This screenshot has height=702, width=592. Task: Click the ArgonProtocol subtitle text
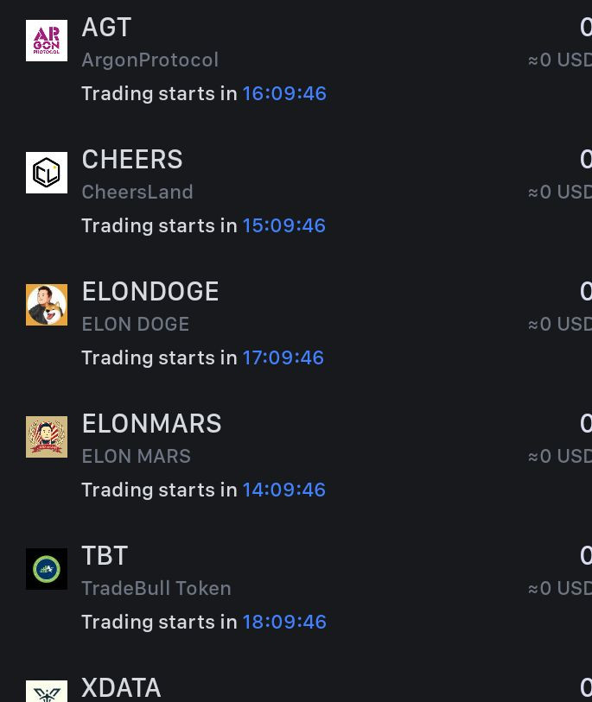(x=150, y=60)
